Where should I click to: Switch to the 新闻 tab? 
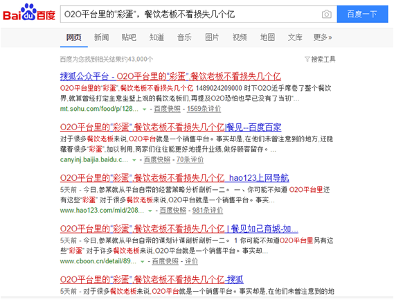click(x=101, y=37)
